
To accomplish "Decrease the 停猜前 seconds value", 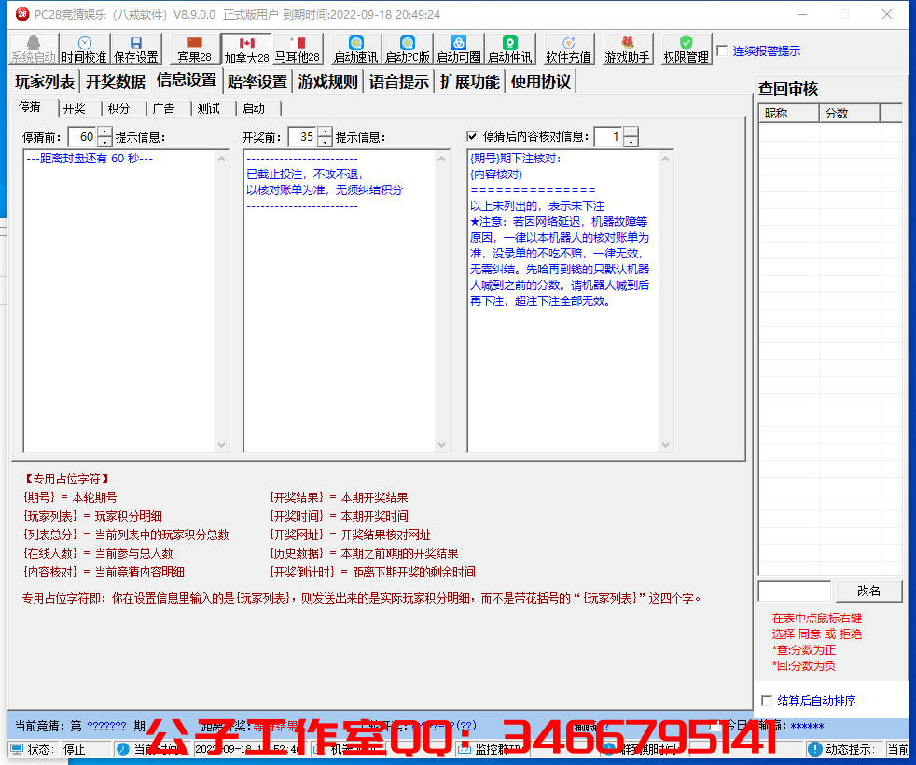I will pyautogui.click(x=104, y=142).
